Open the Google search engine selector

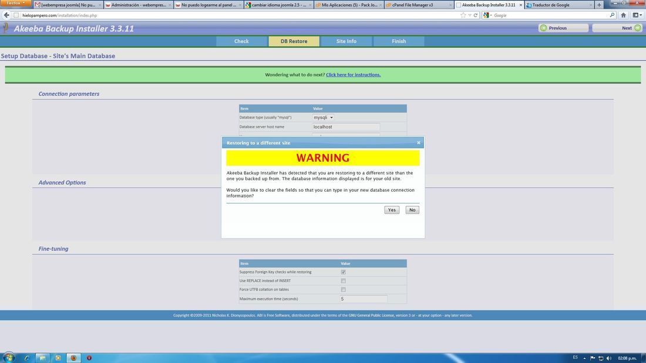click(487, 15)
